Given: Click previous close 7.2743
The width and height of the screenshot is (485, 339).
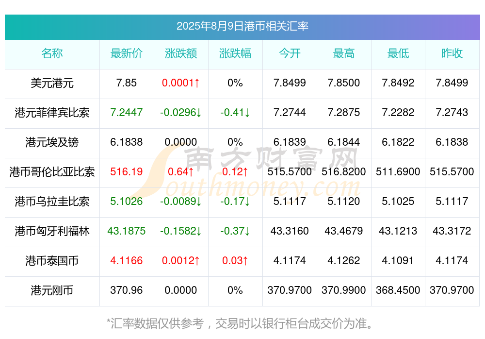Looking at the screenshot, I should [452, 112].
